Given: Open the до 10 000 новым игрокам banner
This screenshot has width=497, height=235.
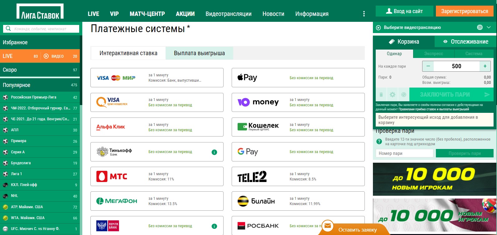Looking at the screenshot, I should pos(435,179).
